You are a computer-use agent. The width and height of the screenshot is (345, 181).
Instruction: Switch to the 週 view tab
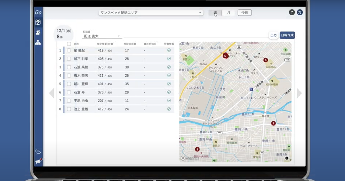(215, 13)
